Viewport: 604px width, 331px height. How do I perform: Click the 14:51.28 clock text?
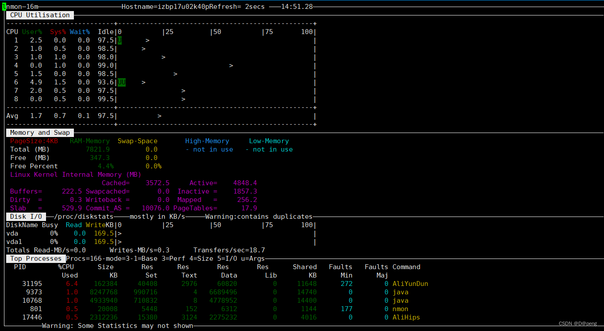point(297,7)
